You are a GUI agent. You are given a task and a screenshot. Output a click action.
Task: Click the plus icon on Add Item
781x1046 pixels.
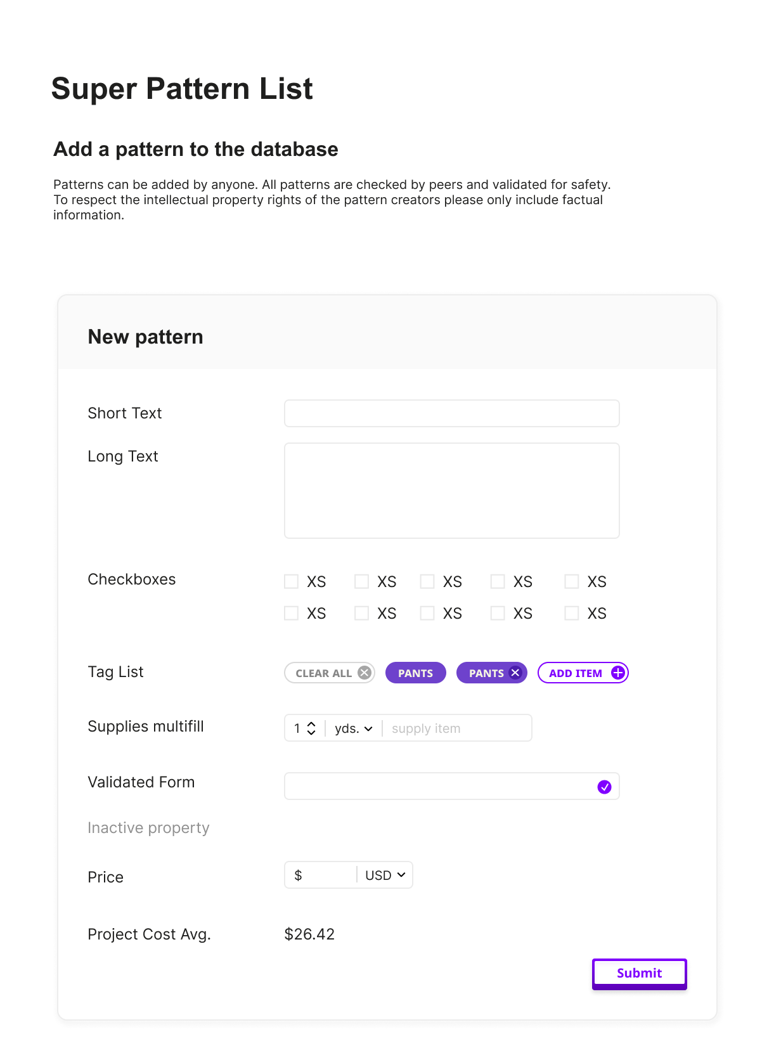[618, 673]
